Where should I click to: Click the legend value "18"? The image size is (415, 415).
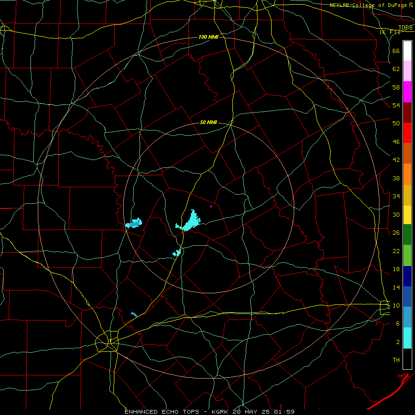point(396,269)
